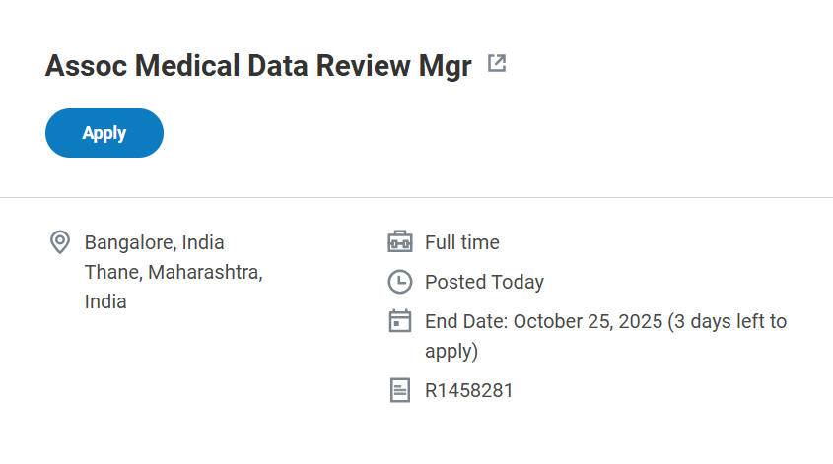
Task: Click the briefcase job type icon
Action: [399, 242]
